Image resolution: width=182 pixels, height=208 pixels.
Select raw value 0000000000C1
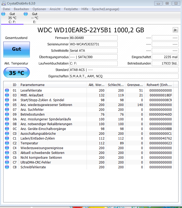click(161, 134)
